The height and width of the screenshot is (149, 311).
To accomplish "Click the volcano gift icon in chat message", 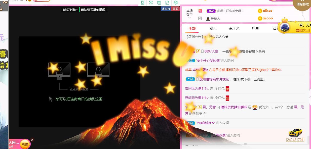I will 255,107.
